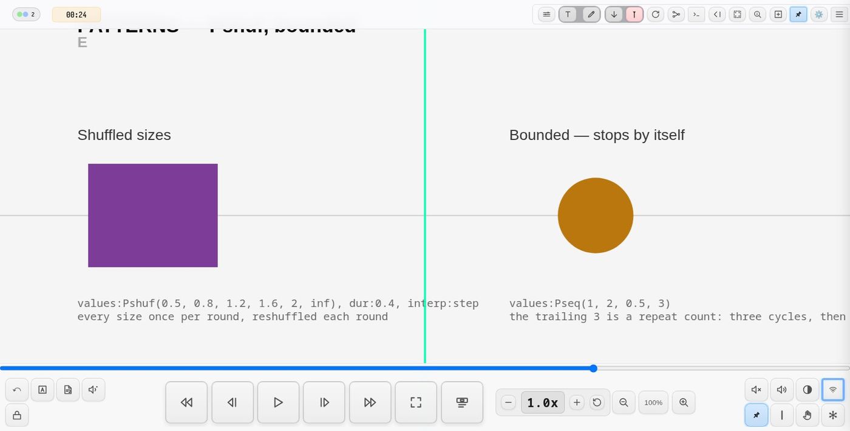Enter fullscreen with the corners icon

pos(416,403)
